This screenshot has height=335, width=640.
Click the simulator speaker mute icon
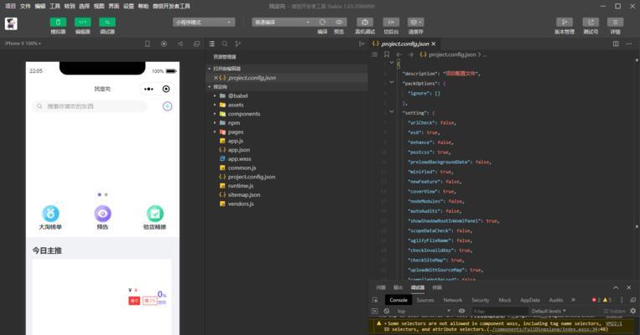pyautogui.click(x=180, y=44)
